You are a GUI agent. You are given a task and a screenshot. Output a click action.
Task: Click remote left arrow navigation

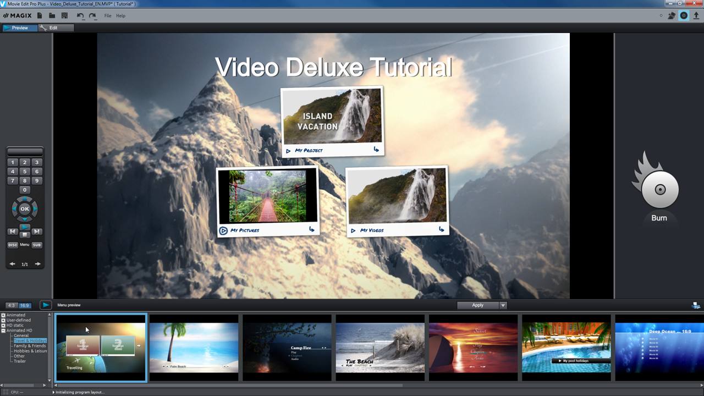point(14,209)
